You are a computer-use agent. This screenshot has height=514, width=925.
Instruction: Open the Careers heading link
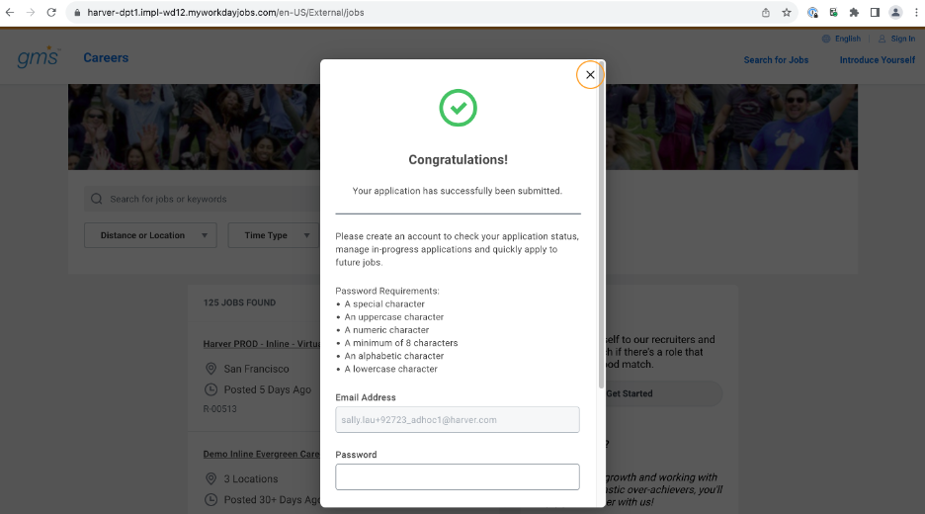(x=106, y=58)
